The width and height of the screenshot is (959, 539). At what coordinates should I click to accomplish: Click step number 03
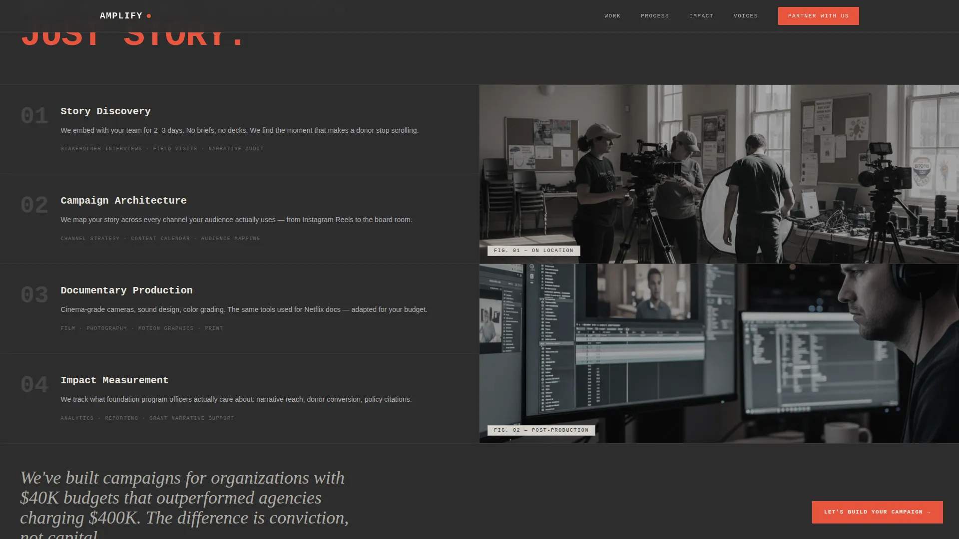(34, 295)
